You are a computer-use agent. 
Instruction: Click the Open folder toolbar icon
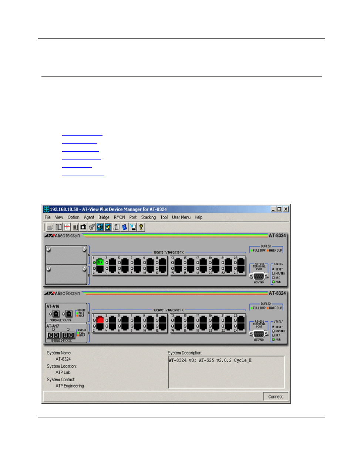coord(50,227)
